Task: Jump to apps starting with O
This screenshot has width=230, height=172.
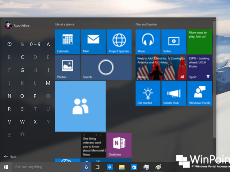Action: pyautogui.click(x=22, y=96)
